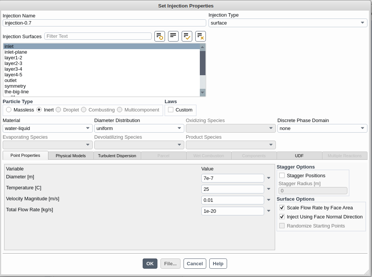The height and width of the screenshot is (277, 372).
Task: Select the Massless particle type
Action: coord(9,110)
